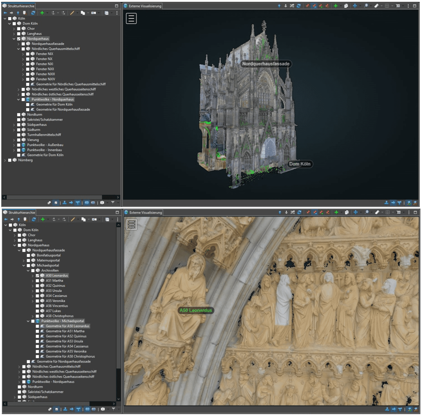Switch to lower Externe Visualisierung tab
Screen dimensions: 423x415
click(143, 212)
